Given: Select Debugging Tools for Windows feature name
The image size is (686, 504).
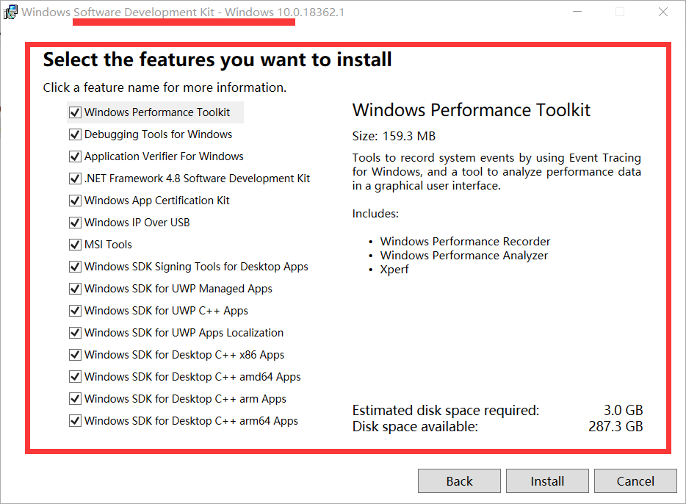Looking at the screenshot, I should pos(158,134).
